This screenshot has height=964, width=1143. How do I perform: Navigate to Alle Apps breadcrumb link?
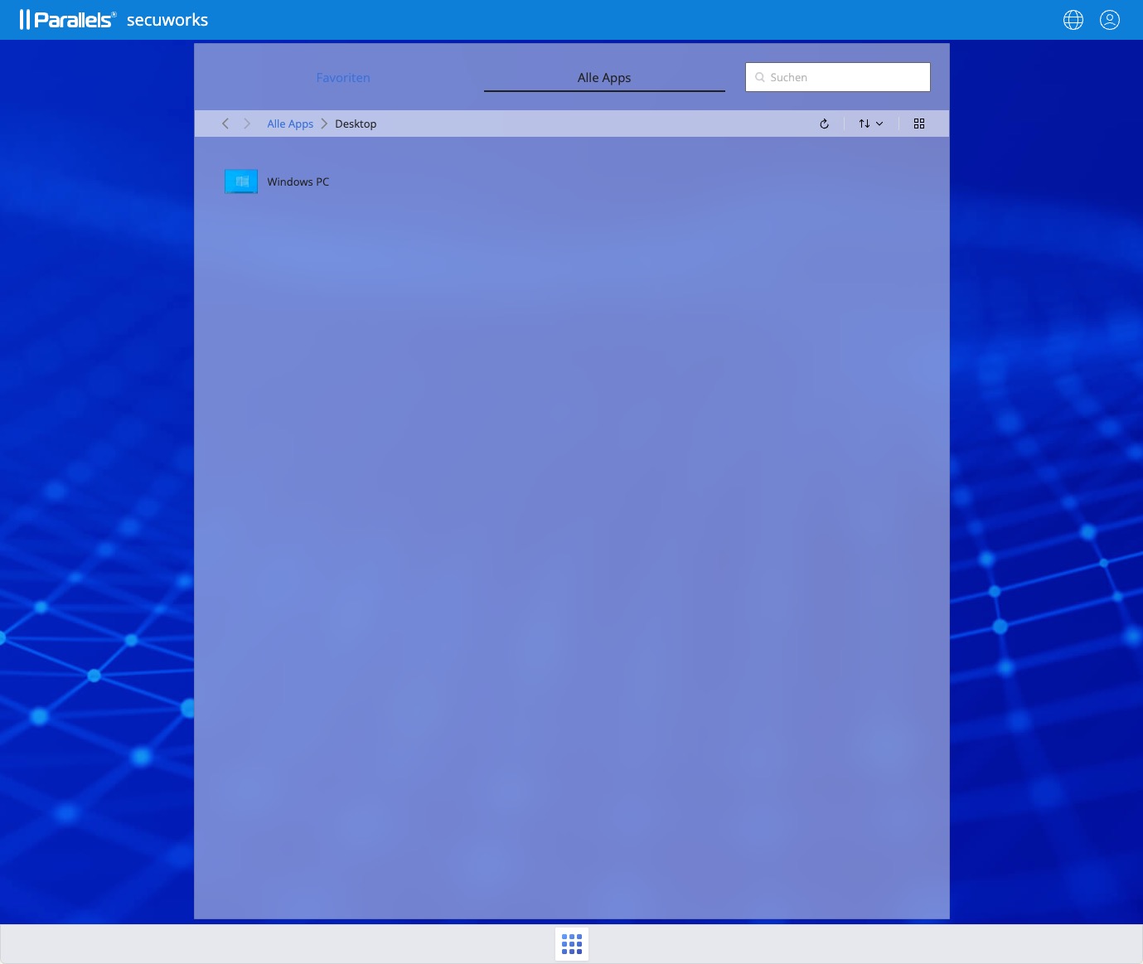coord(290,124)
